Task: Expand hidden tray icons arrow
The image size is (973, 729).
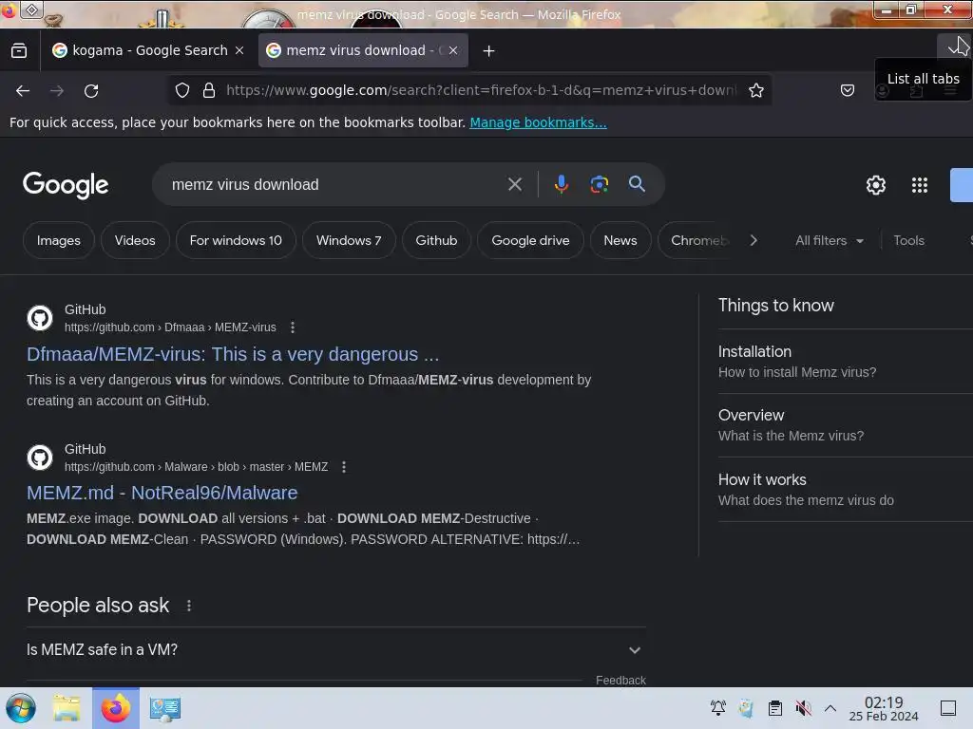Action: coord(830,708)
